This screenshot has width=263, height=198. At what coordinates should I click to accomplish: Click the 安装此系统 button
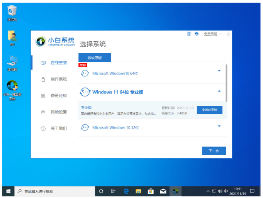pos(209,110)
